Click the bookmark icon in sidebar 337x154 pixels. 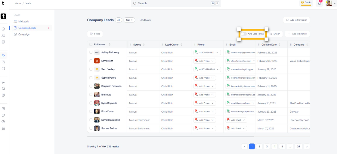pyautogui.click(x=3, y=89)
